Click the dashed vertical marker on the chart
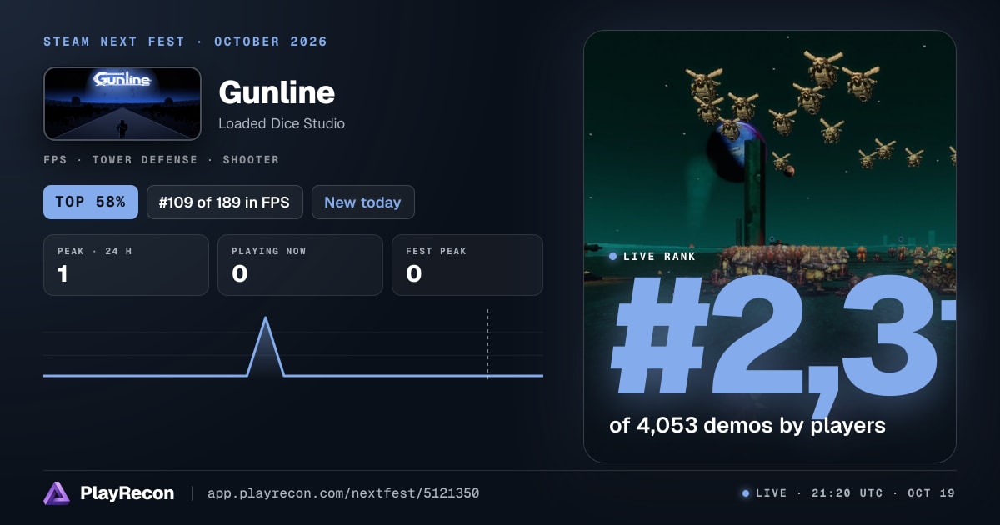This screenshot has height=525, width=1000. 487,343
